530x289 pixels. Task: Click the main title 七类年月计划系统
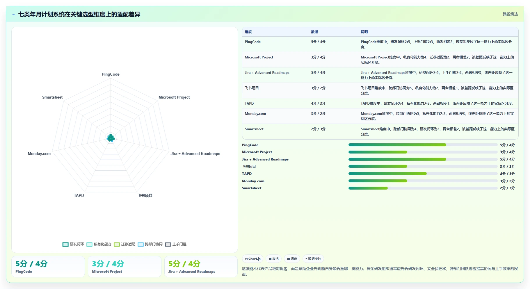[x=79, y=15]
